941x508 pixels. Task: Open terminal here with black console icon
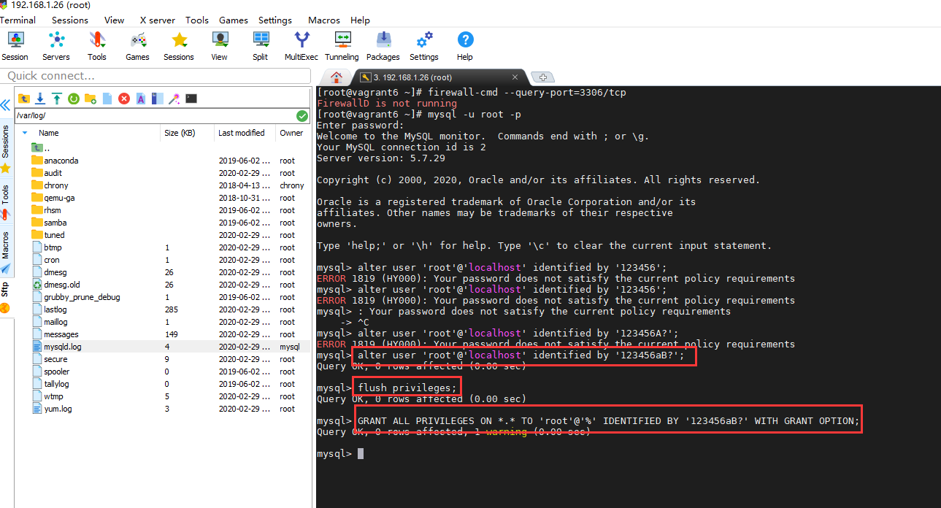pyautogui.click(x=191, y=99)
